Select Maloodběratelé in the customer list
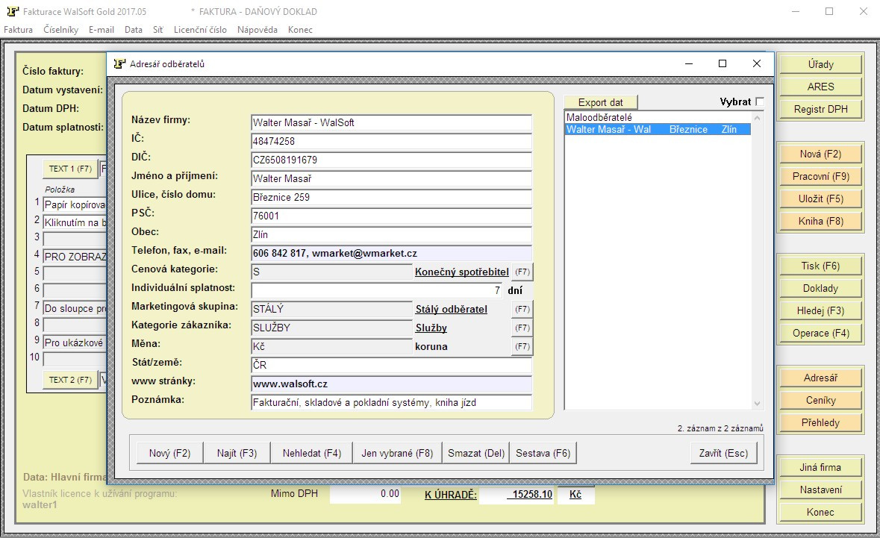This screenshot has width=880, height=538. (x=658, y=117)
